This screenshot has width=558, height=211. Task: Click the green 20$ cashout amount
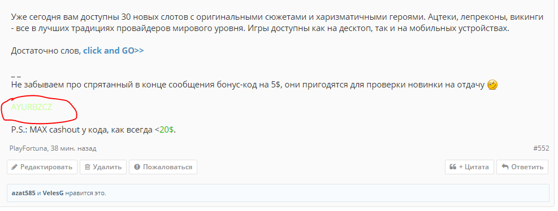(167, 130)
